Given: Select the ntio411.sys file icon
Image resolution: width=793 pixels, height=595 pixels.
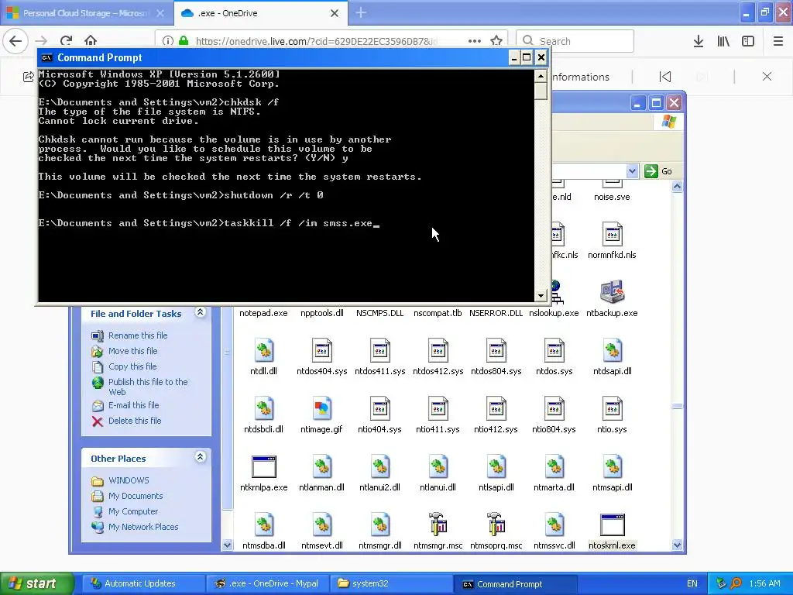Looking at the screenshot, I should pyautogui.click(x=438, y=409).
